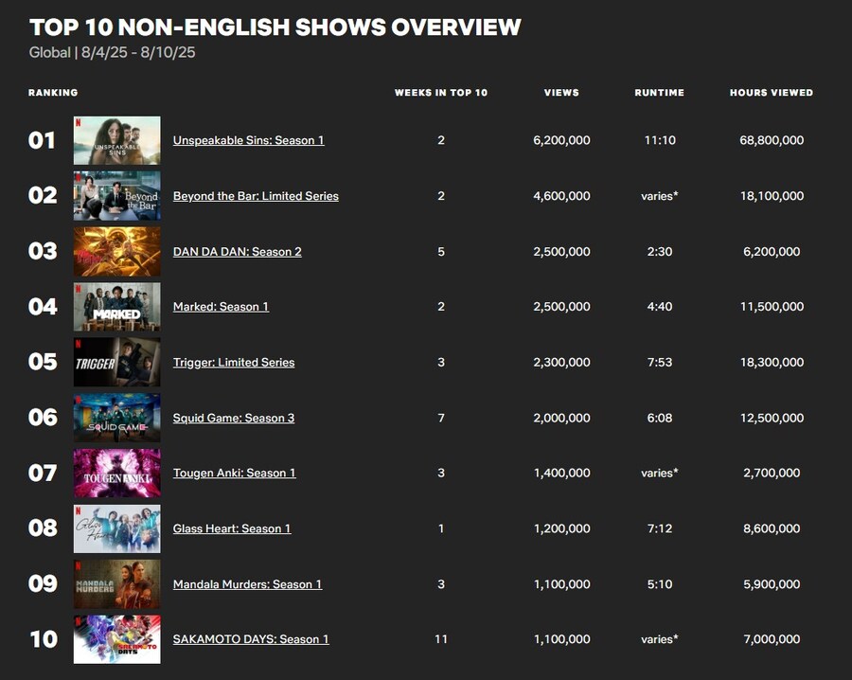Click the Beyond the Bar poster thumbnail
Image resolution: width=852 pixels, height=680 pixels.
coord(116,196)
